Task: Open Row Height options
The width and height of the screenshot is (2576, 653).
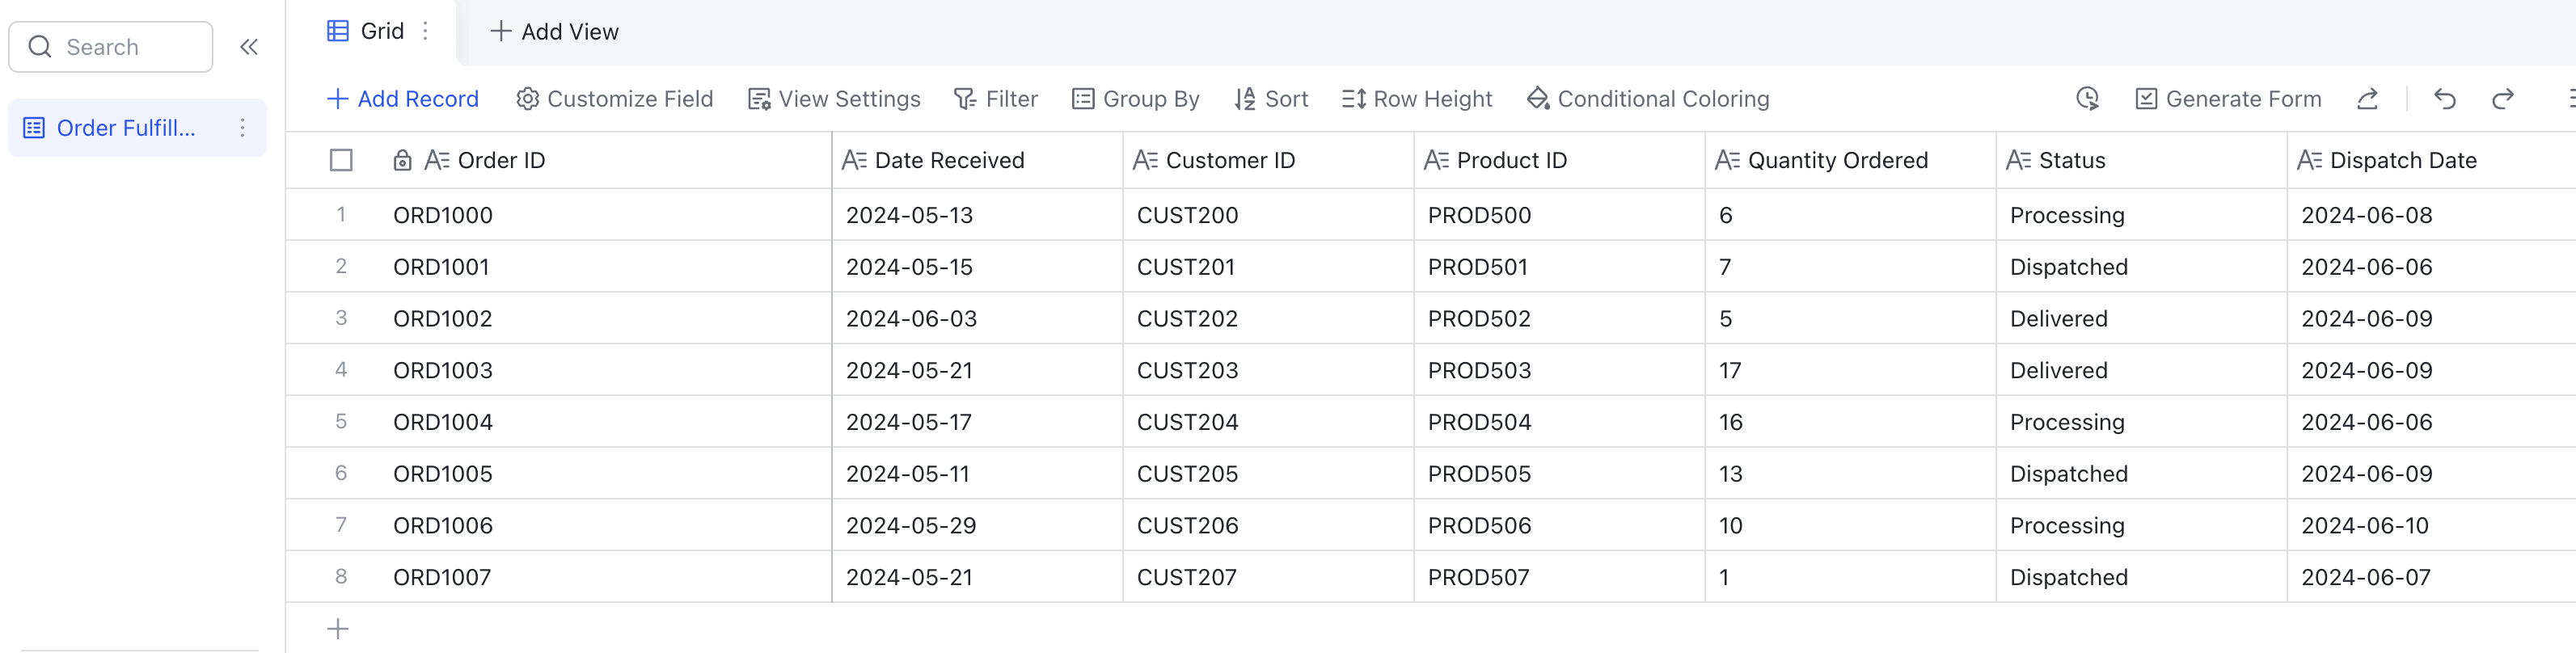Action: pyautogui.click(x=1417, y=99)
